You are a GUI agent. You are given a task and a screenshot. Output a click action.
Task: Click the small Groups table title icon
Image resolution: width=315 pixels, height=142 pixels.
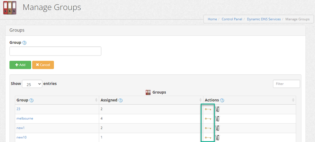(x=148, y=92)
